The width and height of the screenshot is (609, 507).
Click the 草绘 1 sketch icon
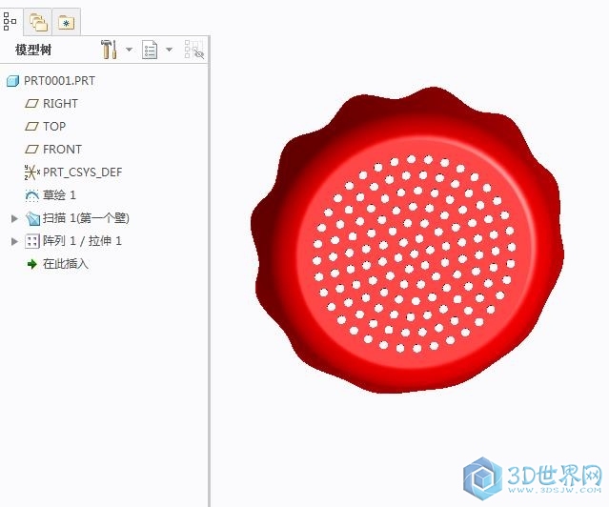(31, 195)
